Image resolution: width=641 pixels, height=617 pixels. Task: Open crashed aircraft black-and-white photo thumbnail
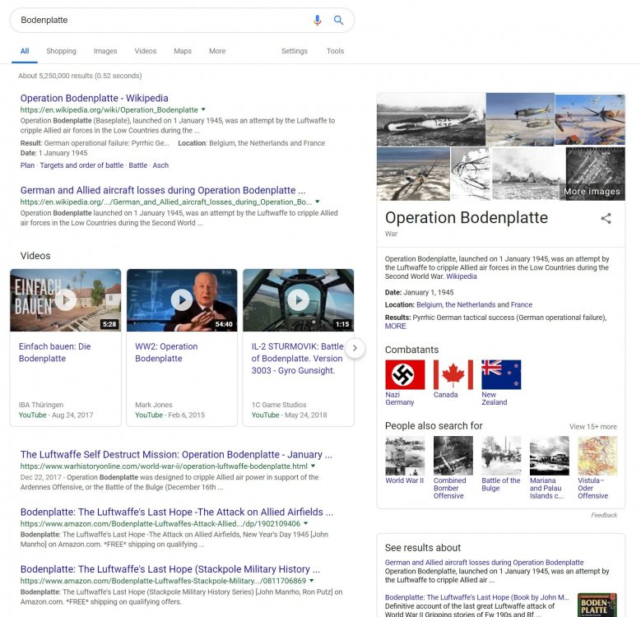(431, 119)
